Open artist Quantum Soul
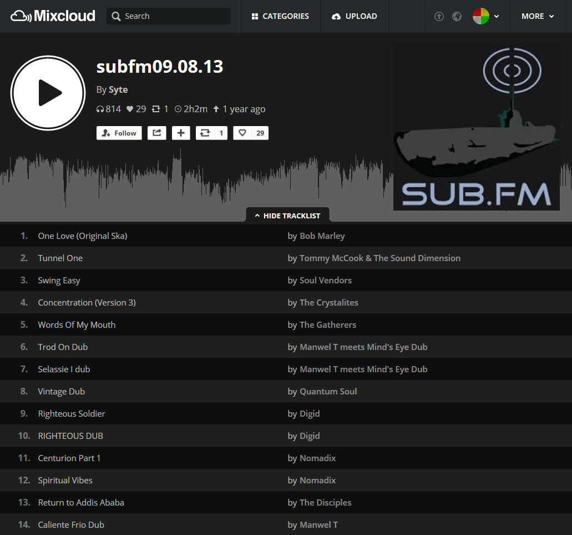 pyautogui.click(x=328, y=392)
